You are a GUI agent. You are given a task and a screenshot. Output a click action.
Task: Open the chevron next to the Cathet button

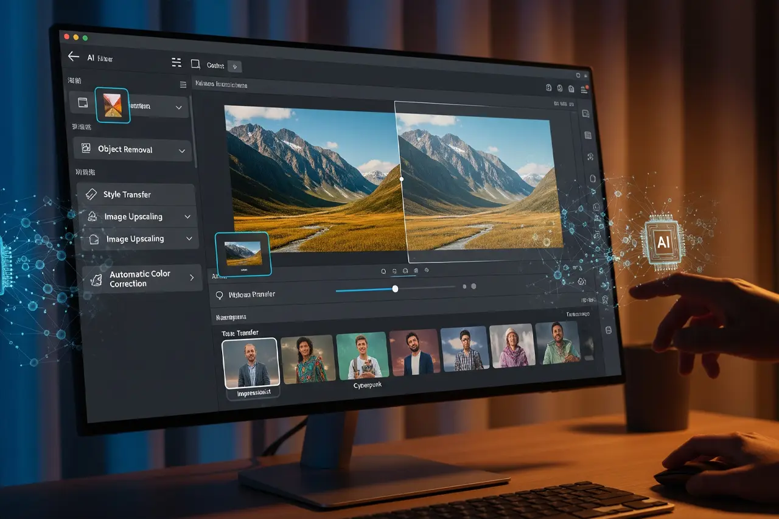(234, 65)
